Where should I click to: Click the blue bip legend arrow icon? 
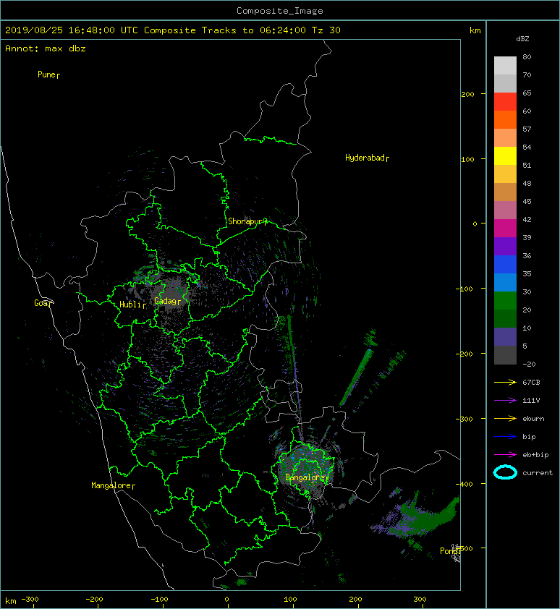(505, 437)
